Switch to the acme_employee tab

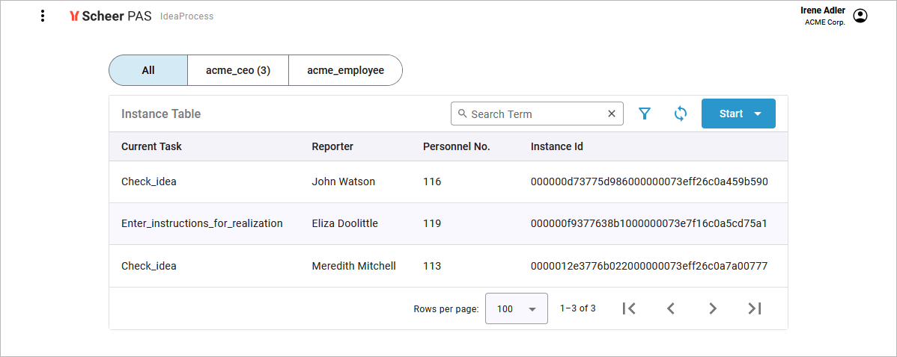click(345, 70)
